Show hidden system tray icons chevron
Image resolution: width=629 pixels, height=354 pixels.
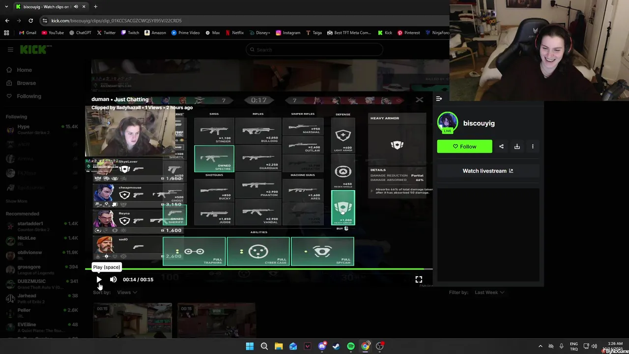540,346
